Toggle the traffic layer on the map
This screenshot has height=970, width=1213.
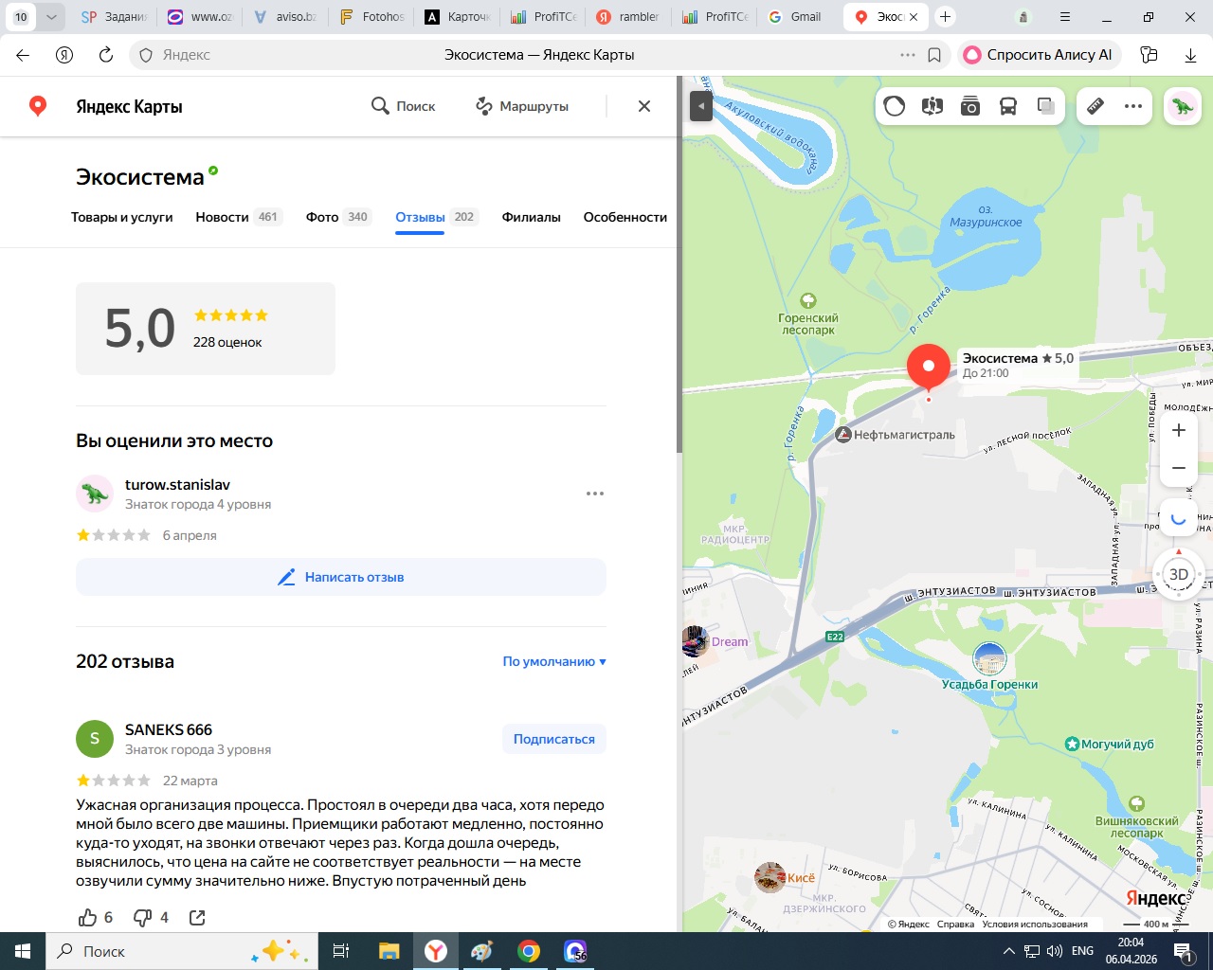pyautogui.click(x=895, y=106)
